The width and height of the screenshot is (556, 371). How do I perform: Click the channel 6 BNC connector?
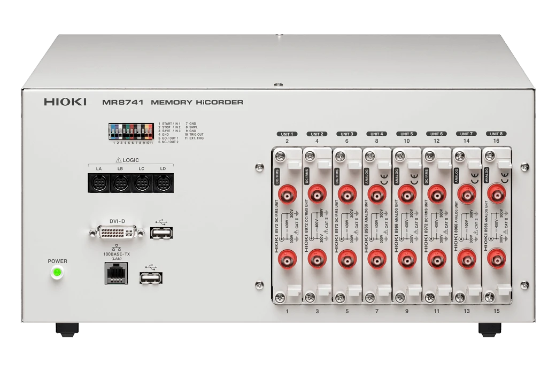click(x=347, y=194)
